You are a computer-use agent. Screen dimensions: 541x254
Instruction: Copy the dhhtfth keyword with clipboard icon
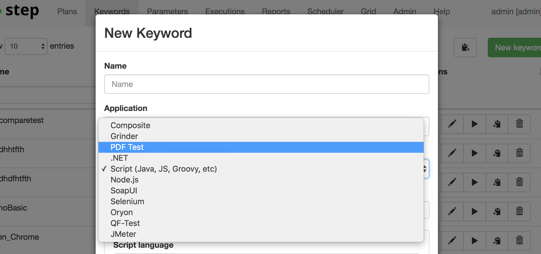click(x=497, y=153)
